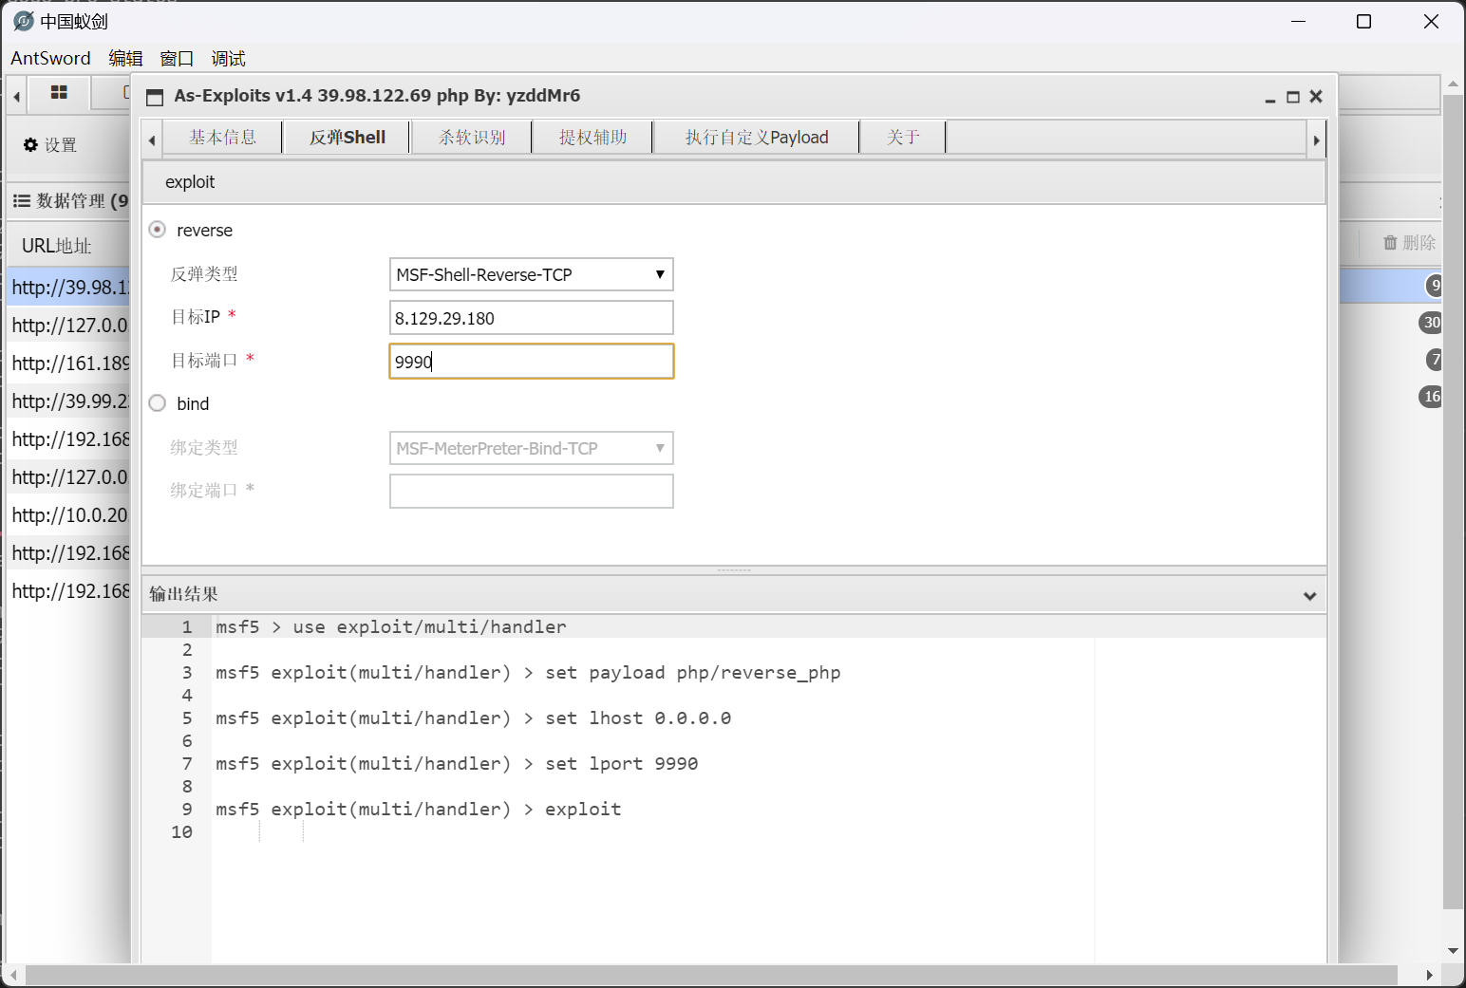The height and width of the screenshot is (988, 1466).
Task: Open the AntSword menu
Action: [50, 58]
